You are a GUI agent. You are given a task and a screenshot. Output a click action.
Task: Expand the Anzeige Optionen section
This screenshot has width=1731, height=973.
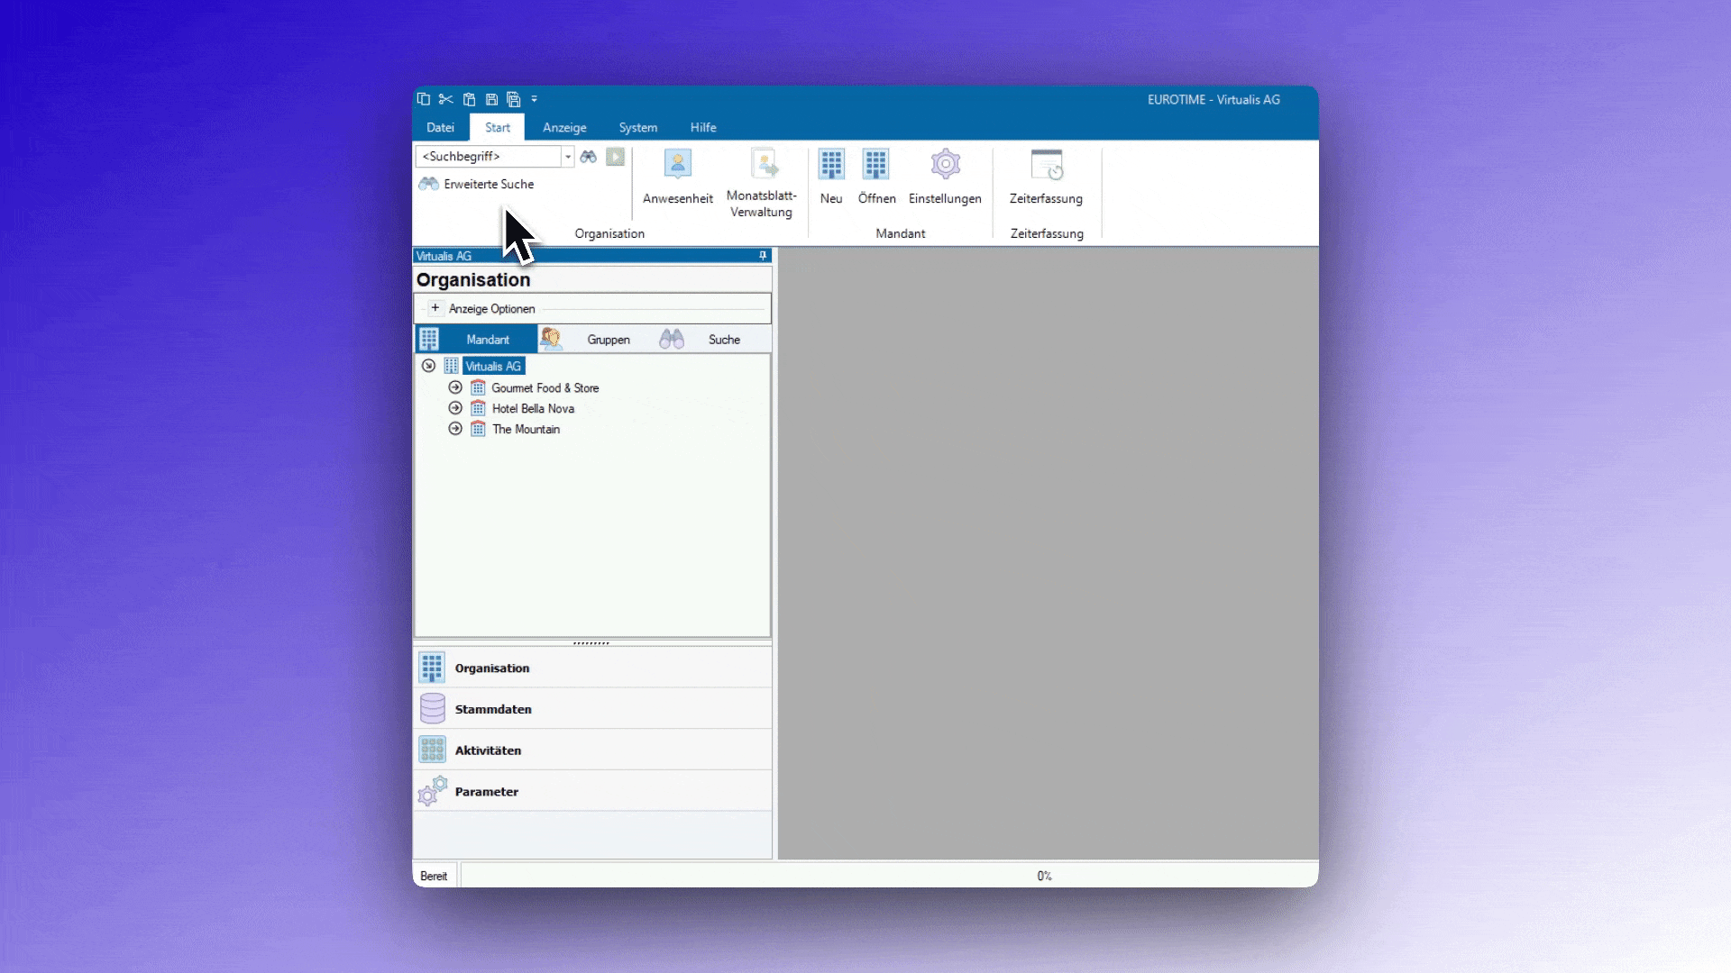point(435,308)
